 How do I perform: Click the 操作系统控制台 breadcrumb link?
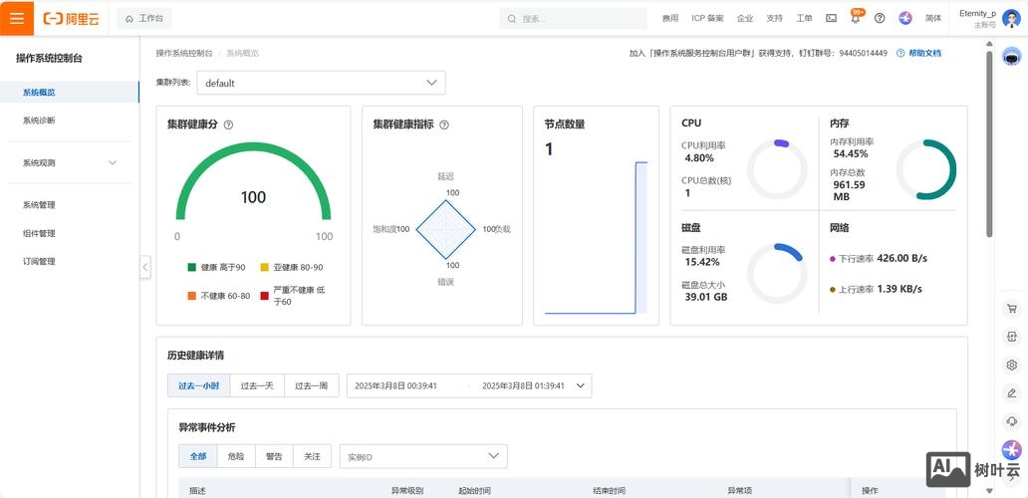pos(184,53)
